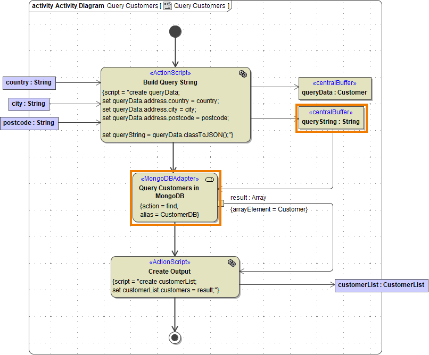This screenshot has width=429, height=355.
Task: Select the adapter icon on Query Customers in MongoDB
Action: pos(210,179)
